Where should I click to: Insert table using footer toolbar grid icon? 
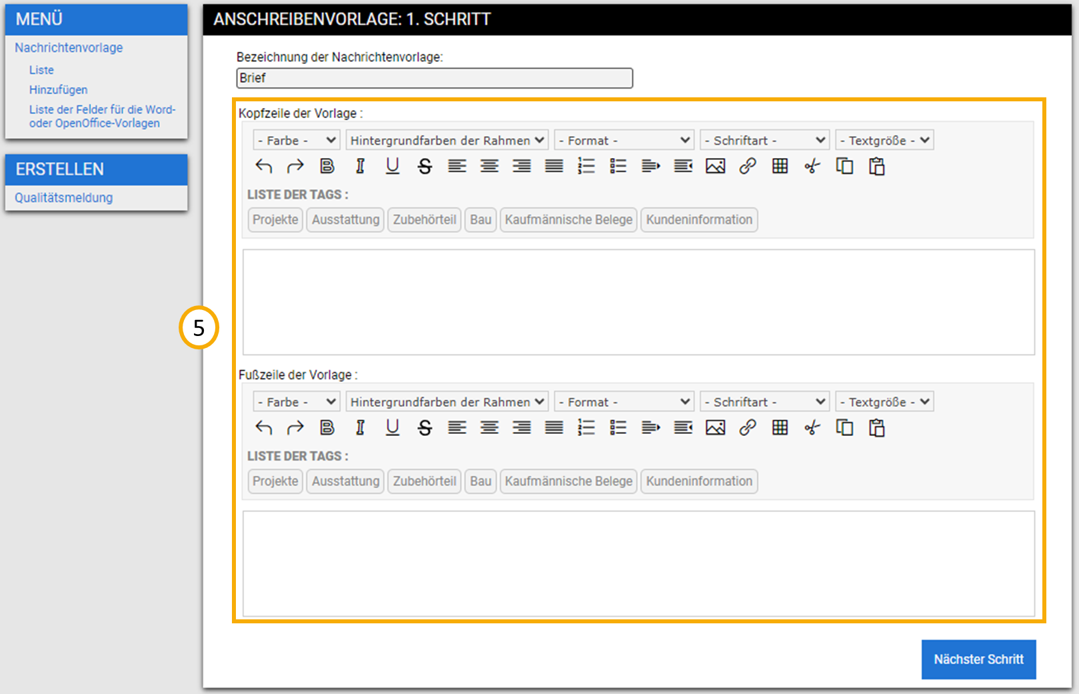point(780,427)
